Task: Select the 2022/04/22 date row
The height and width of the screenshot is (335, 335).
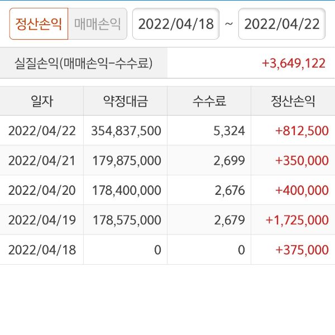Action: click(x=42, y=131)
